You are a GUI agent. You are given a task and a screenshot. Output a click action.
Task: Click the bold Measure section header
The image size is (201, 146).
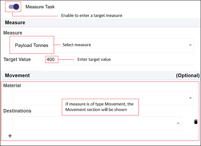[15, 23]
